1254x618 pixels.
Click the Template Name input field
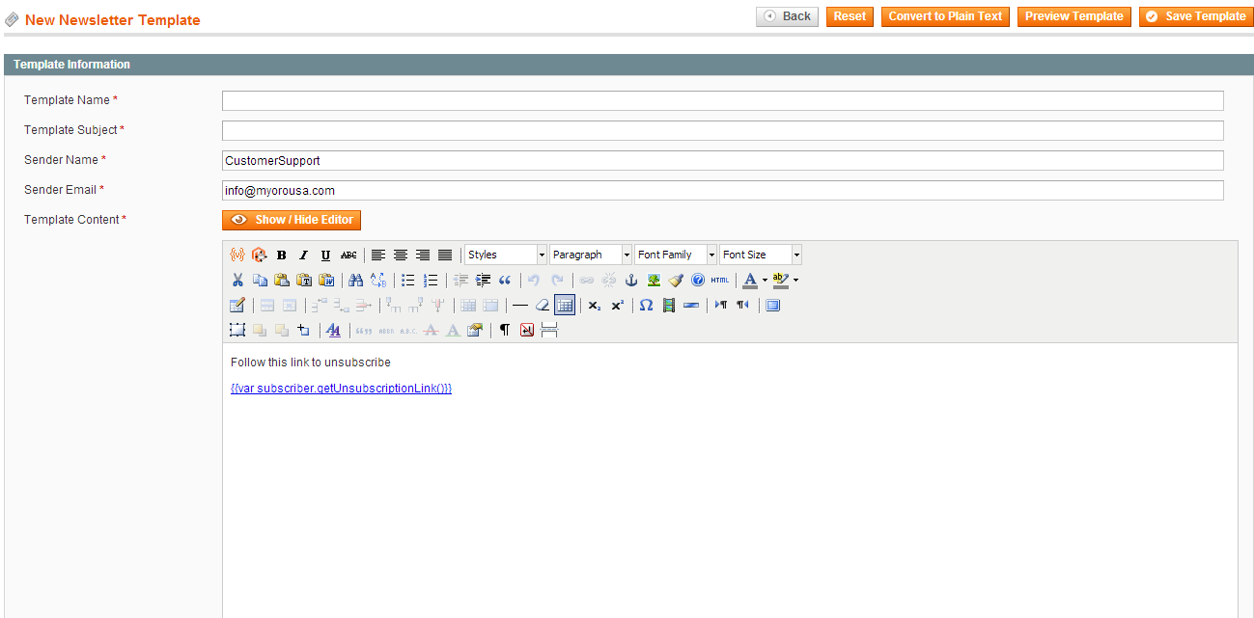pos(722,101)
